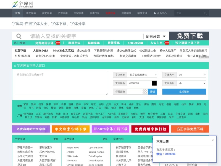
Task: Open the 锐字潮牌字体 pack link
Action: point(123,147)
